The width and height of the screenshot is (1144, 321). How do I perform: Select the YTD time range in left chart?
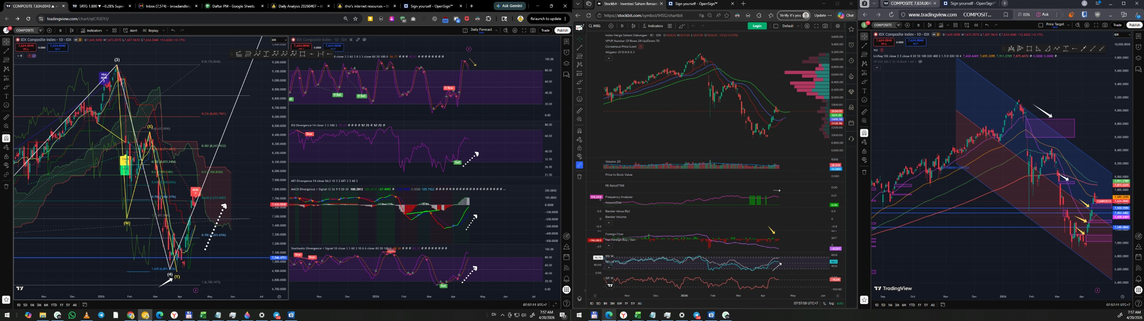(54, 305)
